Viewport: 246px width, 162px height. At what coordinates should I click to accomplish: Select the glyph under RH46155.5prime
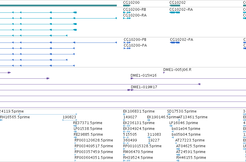click(x=178, y=161)
